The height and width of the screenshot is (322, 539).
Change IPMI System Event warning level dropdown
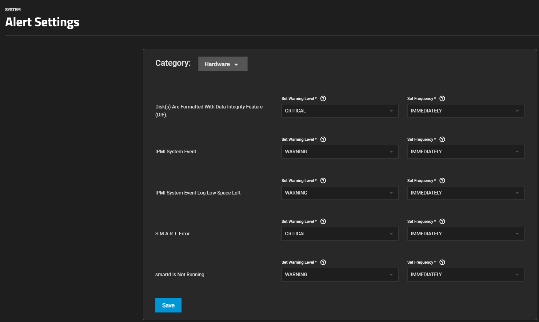[x=340, y=152]
